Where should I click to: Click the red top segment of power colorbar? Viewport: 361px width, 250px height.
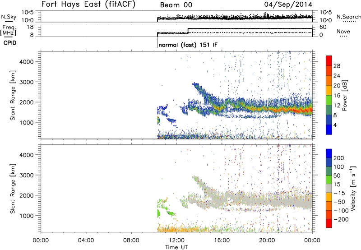coord(329,60)
